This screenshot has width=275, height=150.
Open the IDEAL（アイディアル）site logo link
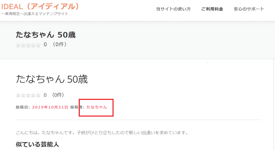[x=40, y=7]
